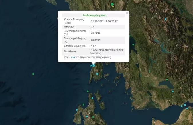Click the 'κλικ' link for more information
Screen dimensions: 193x125
pos(73,57)
